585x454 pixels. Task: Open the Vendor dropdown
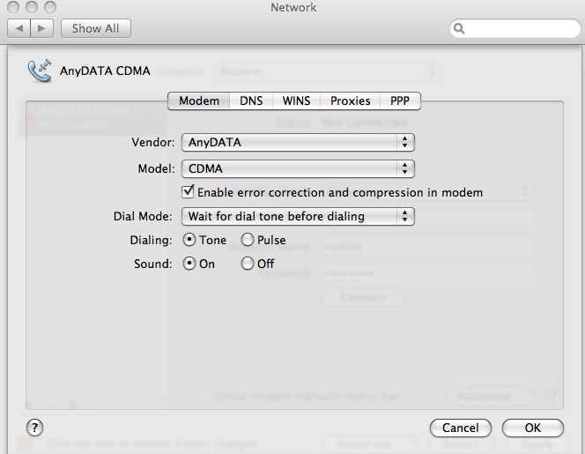click(x=298, y=142)
